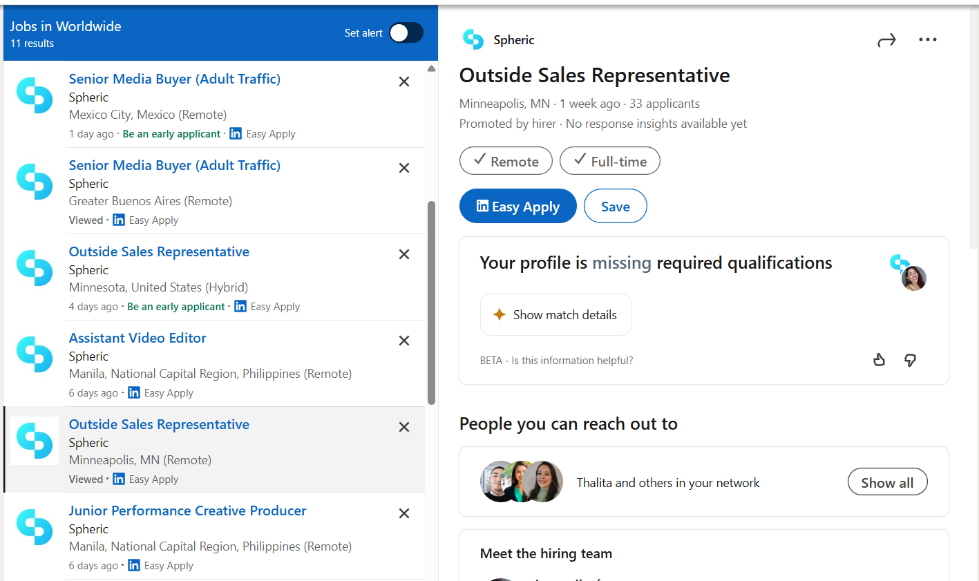Save the Outside Sales Representative job
This screenshot has height=581, width=979.
615,207
